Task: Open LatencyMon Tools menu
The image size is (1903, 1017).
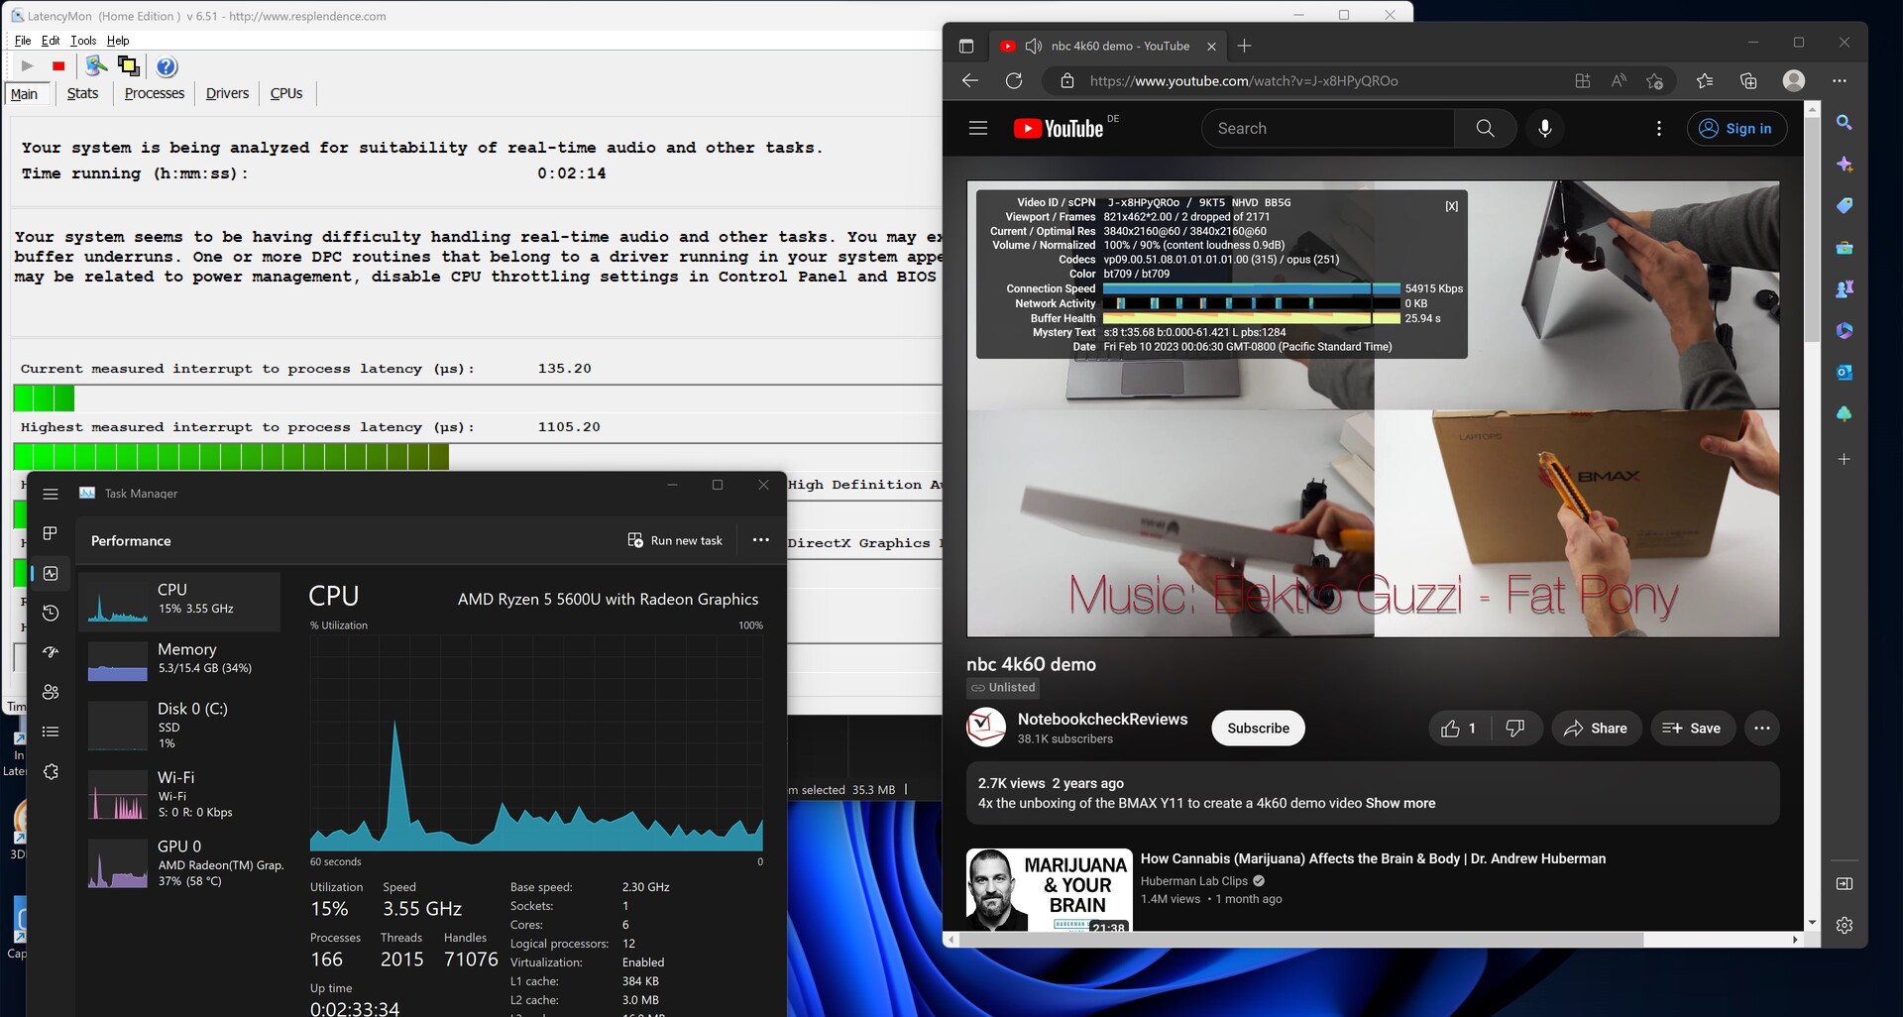Action: pyautogui.click(x=83, y=41)
